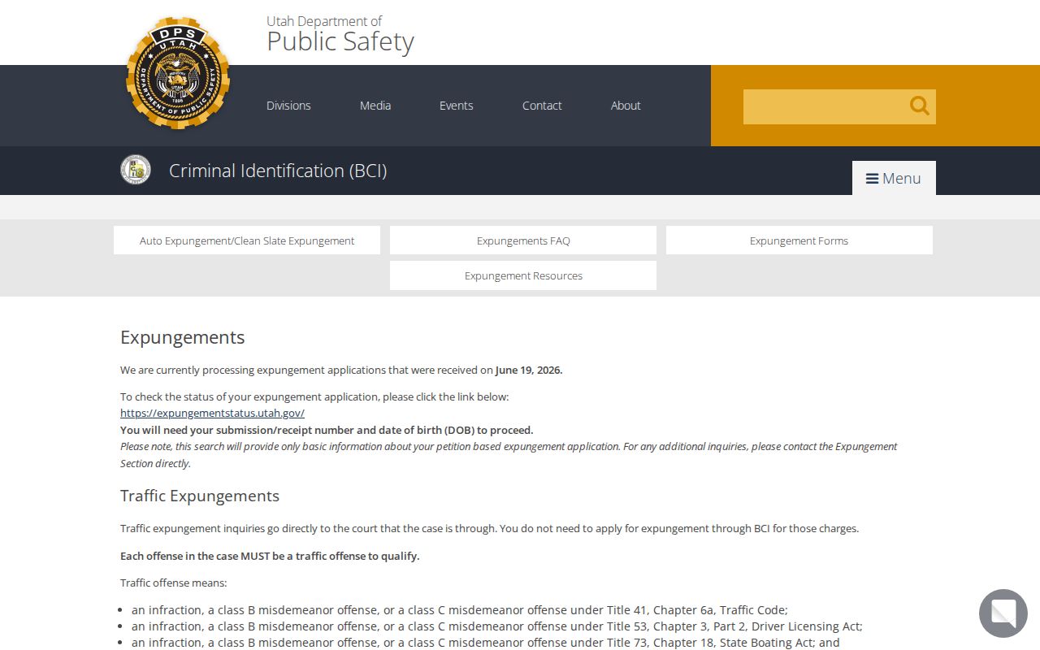Open Expungement Forms page
Image resolution: width=1040 pixels, height=650 pixels.
pos(799,240)
